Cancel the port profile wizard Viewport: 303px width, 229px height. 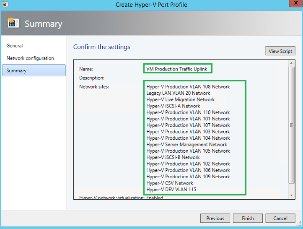point(280,218)
